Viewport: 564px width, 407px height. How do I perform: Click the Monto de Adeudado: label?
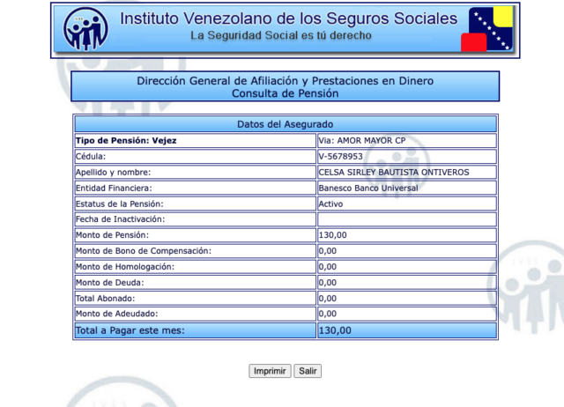[x=116, y=314]
